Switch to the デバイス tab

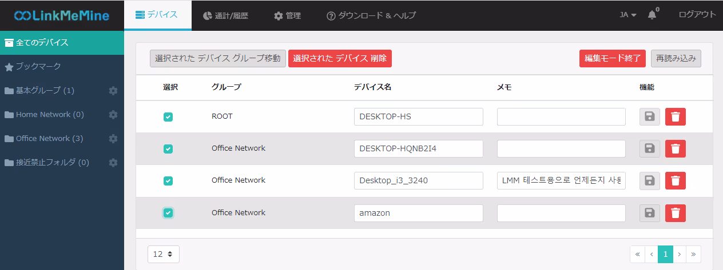click(157, 15)
